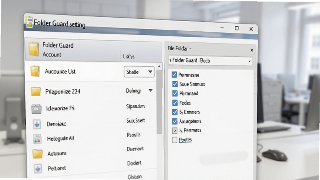Click the Sulc.Ssett value
Image resolution: width=320 pixels, height=180 pixels.
point(136,121)
